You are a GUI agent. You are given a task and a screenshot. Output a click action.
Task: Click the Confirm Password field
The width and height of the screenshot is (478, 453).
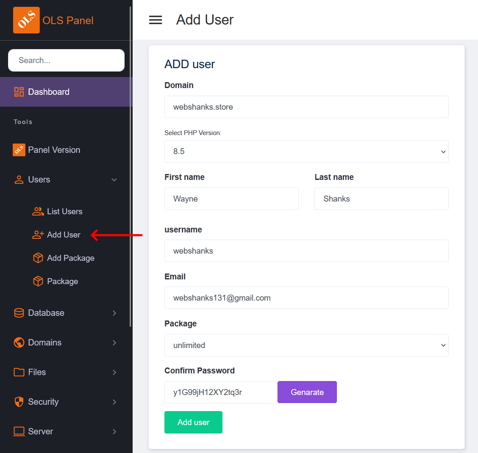[x=221, y=392]
